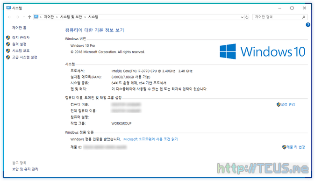Close the 시스템 window
Viewport: 315px width, 181px height.
(x=304, y=8)
